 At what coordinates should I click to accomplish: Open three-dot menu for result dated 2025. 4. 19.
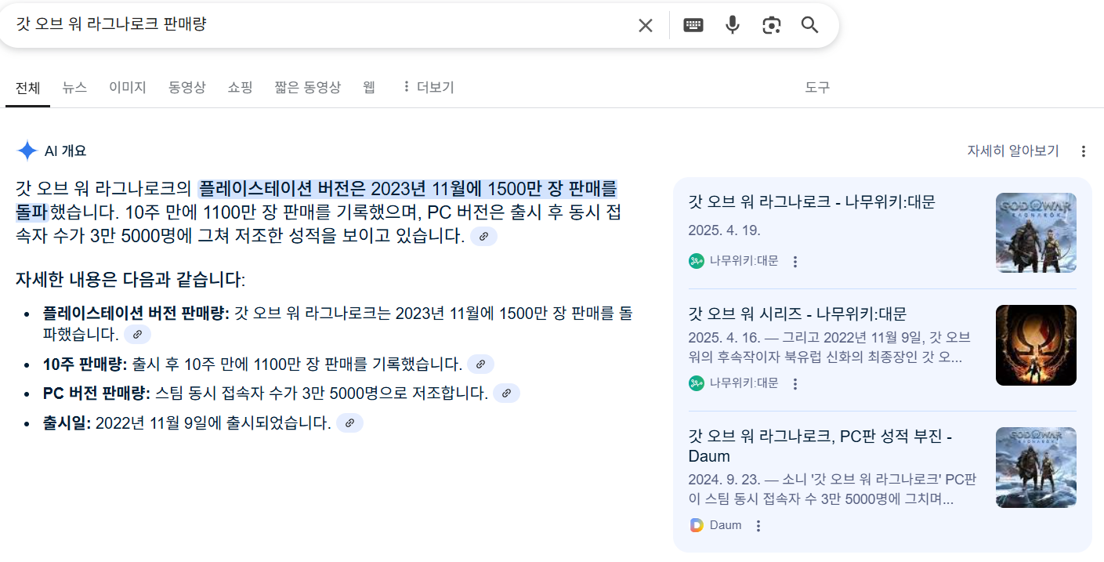click(x=795, y=262)
